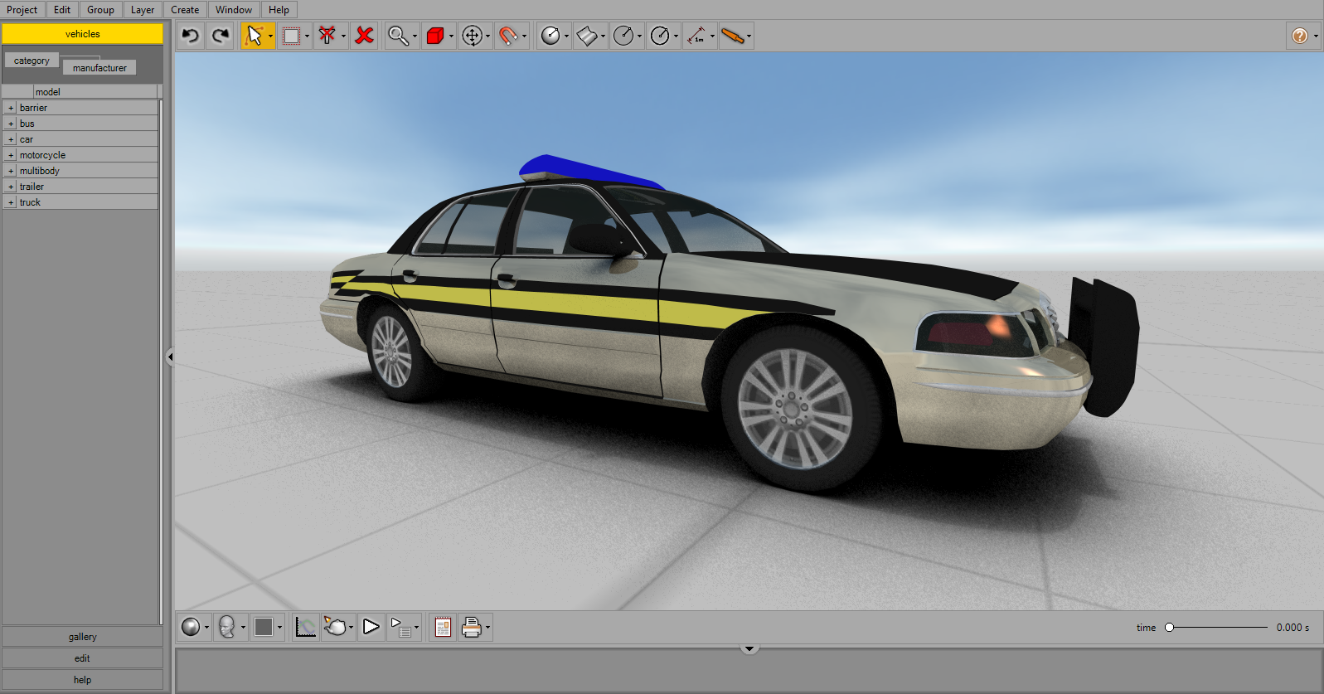1324x694 pixels.
Task: Click the time slider handle
Action: 1170,628
